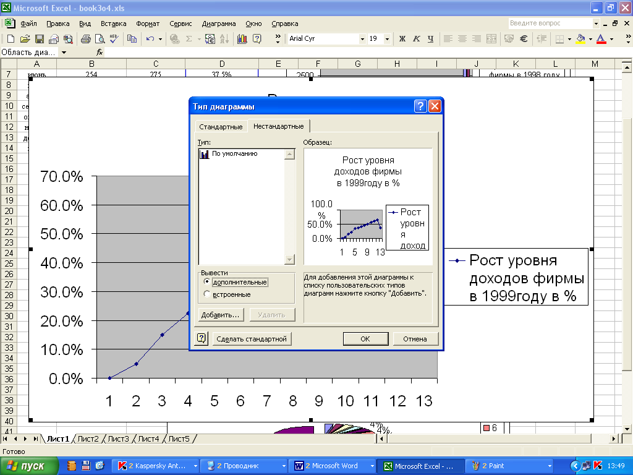The height and width of the screenshot is (475, 633).
Task: Open the font size dropdown showing 19
Action: tap(387, 39)
